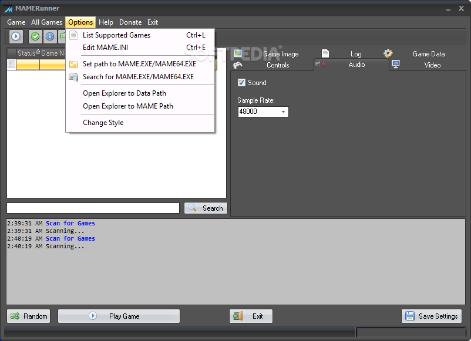The width and height of the screenshot is (471, 341).
Task: Click the page icon on Log tab
Action: (x=325, y=53)
